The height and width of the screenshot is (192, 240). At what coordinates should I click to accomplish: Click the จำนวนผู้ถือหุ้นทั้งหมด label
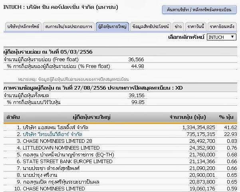point(26,96)
